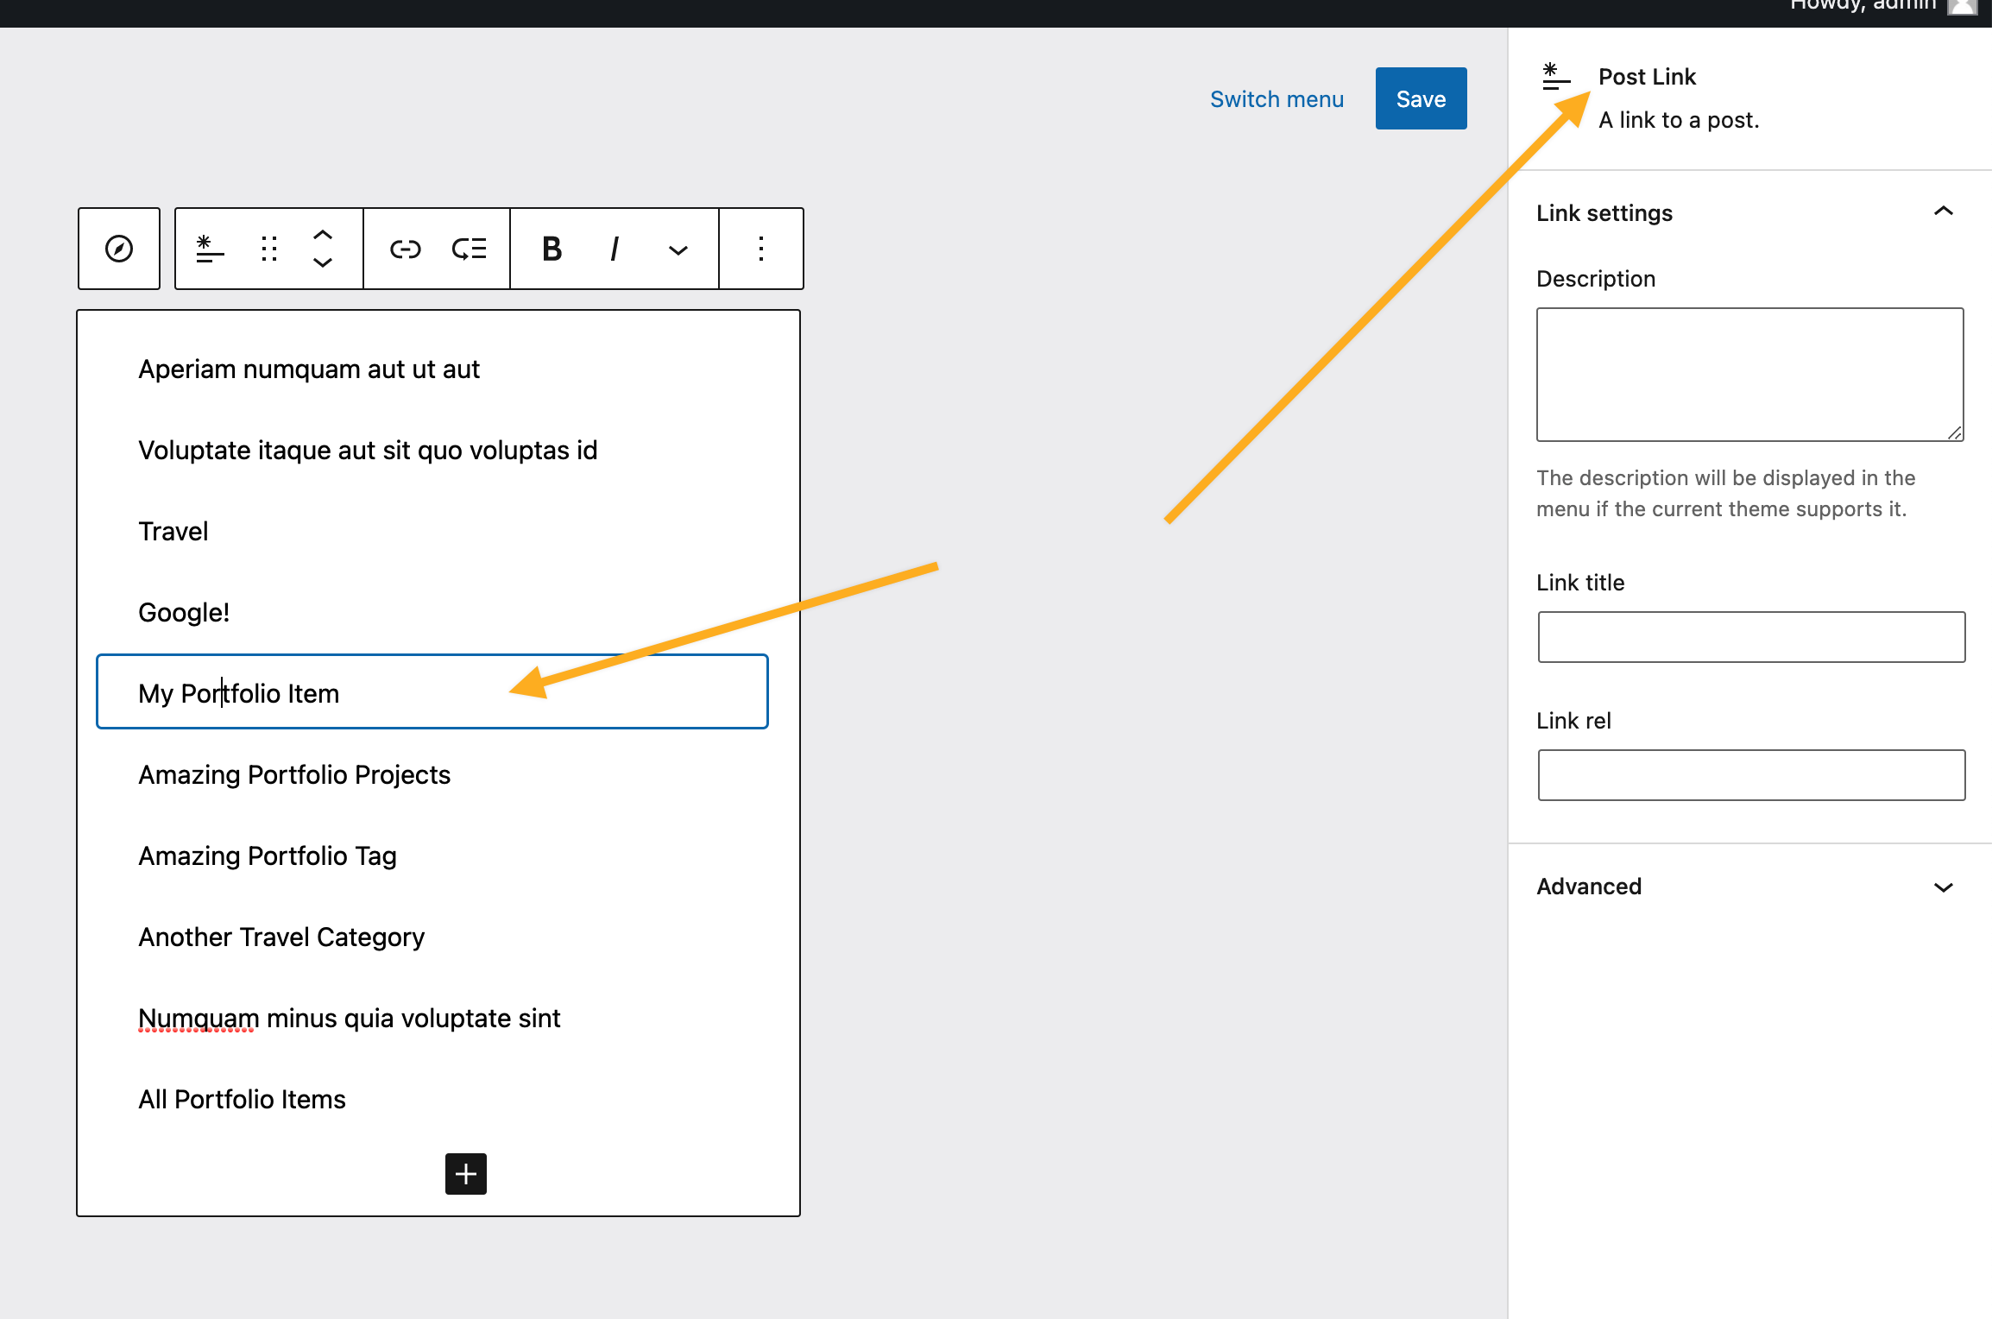Select the Voluptate itaque aut sit quo voluptas id item
The height and width of the screenshot is (1319, 1992).
pos(368,451)
